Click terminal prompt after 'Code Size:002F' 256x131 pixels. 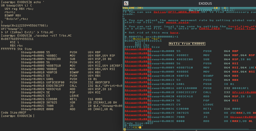17,116
